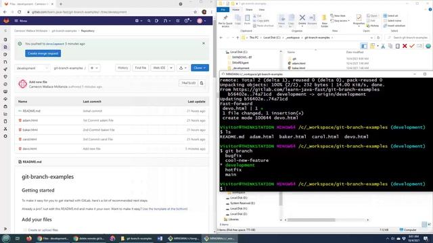Bookmark this page with the star icon
This screenshot has height=243, width=433.
point(196,12)
